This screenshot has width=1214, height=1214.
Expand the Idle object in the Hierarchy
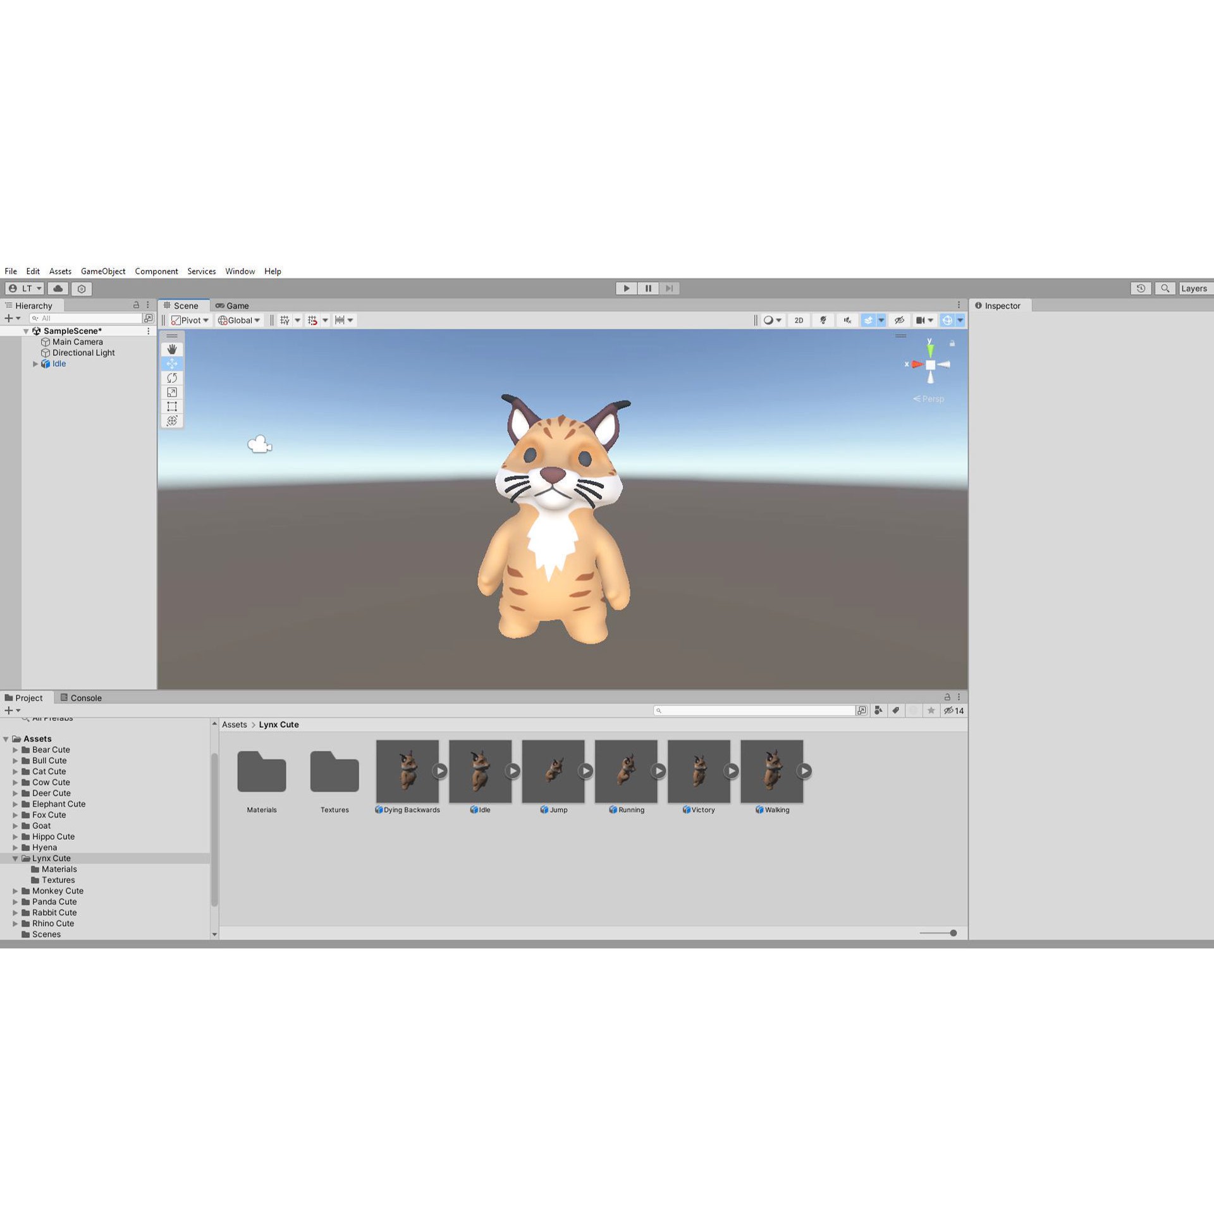point(35,364)
